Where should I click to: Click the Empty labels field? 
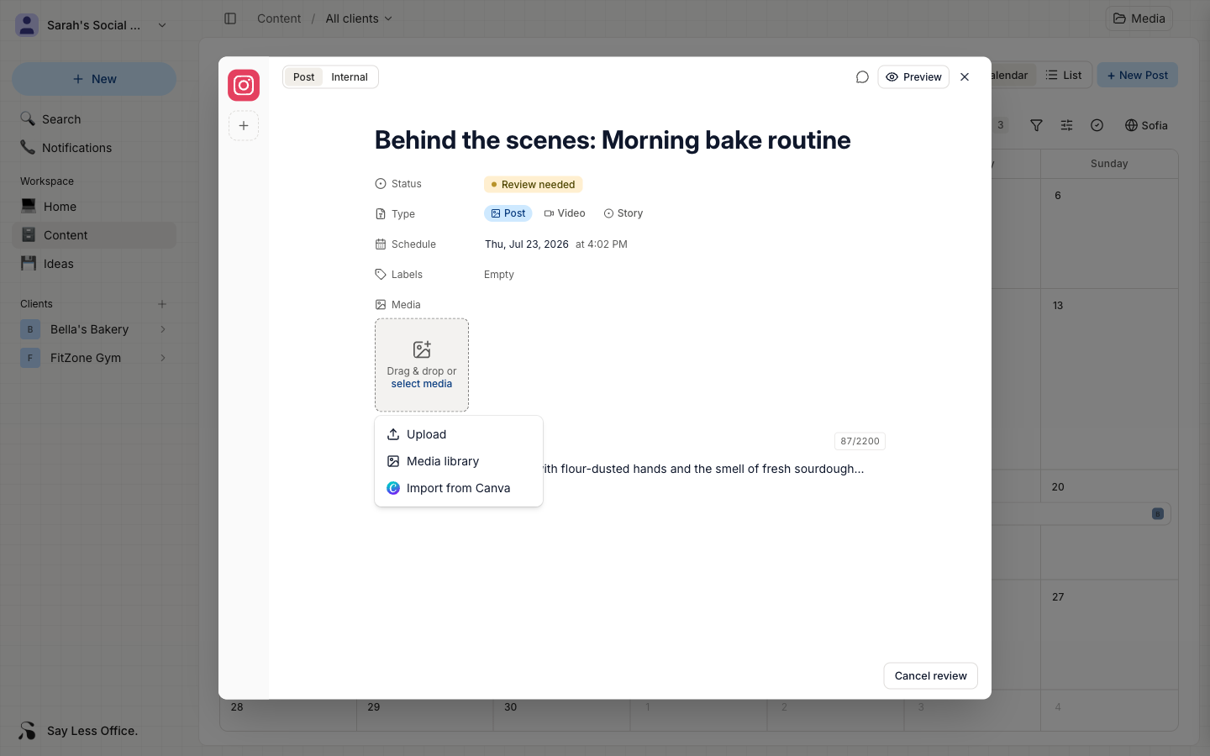[x=499, y=275]
